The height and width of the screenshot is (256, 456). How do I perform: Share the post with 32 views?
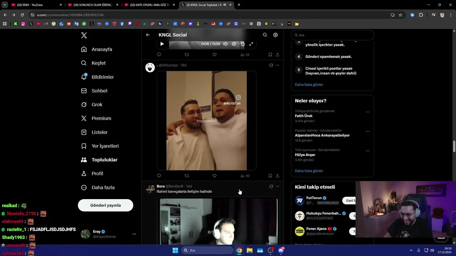(x=278, y=55)
